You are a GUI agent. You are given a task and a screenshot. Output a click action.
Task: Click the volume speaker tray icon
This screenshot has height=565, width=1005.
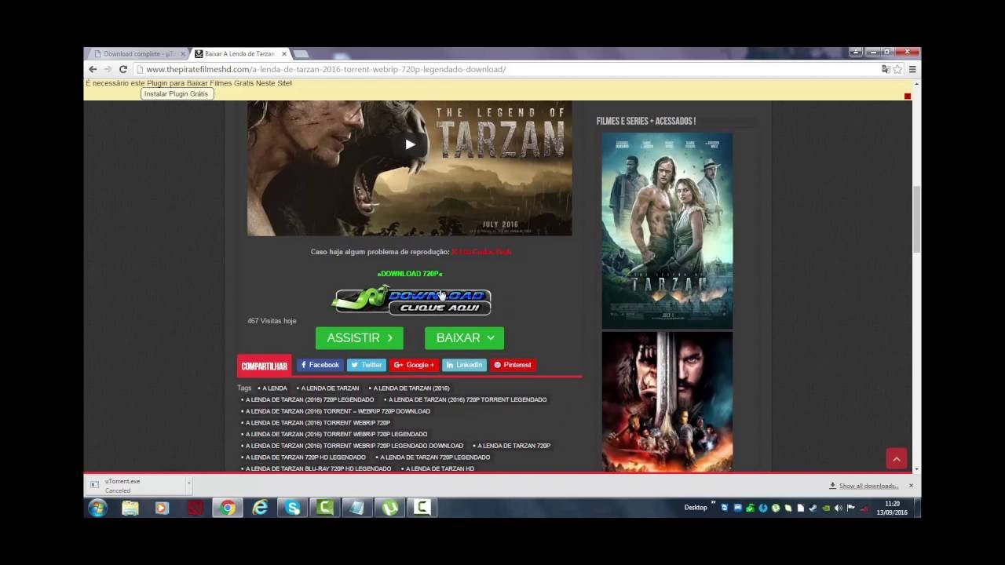pyautogui.click(x=838, y=508)
